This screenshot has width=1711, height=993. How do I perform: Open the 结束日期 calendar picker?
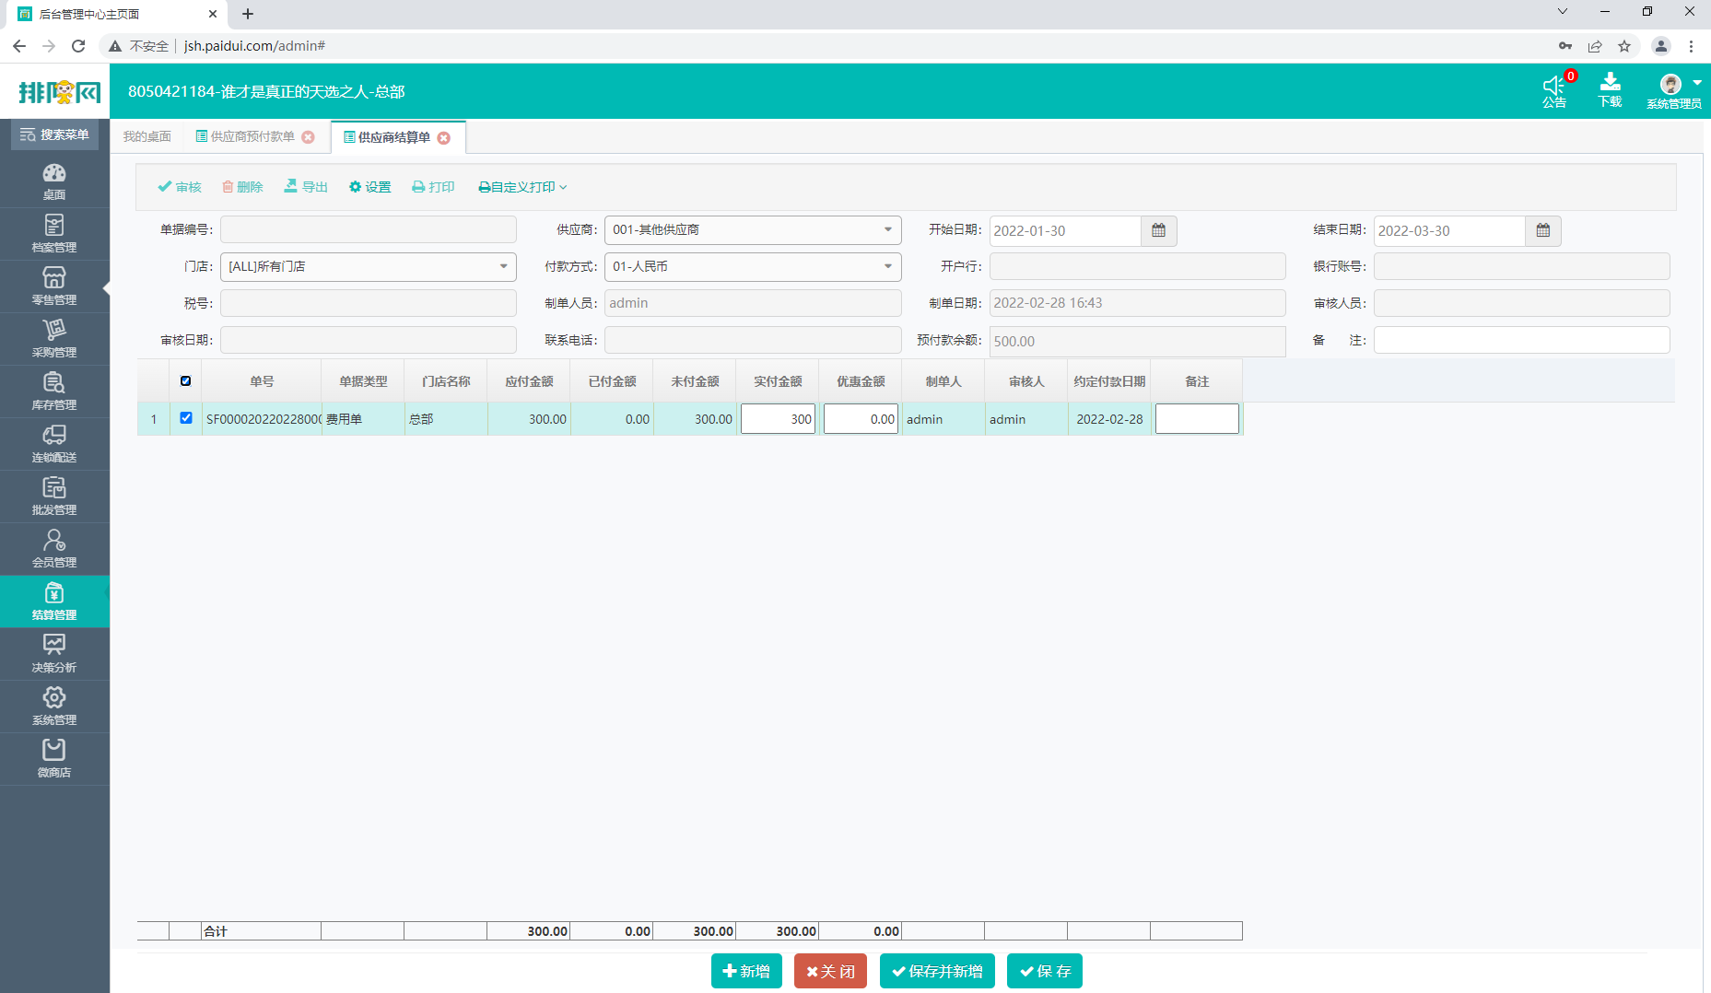[1543, 231]
